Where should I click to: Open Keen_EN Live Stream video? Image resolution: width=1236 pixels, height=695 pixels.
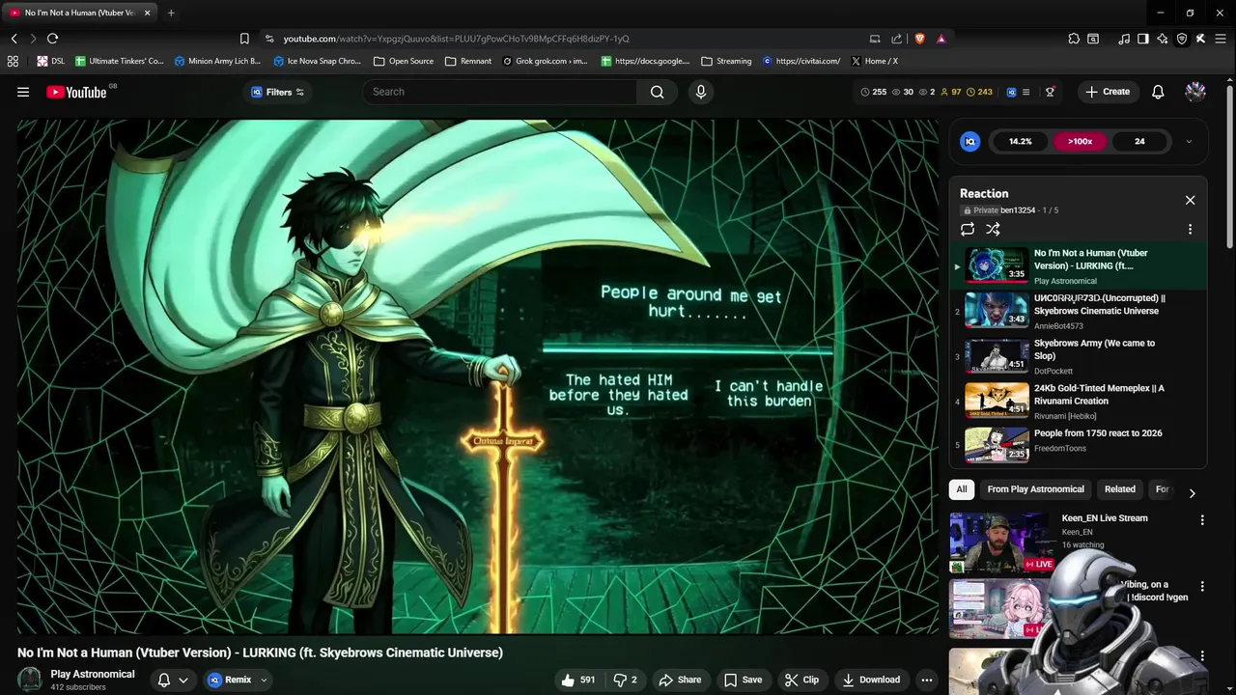pos(1105,518)
